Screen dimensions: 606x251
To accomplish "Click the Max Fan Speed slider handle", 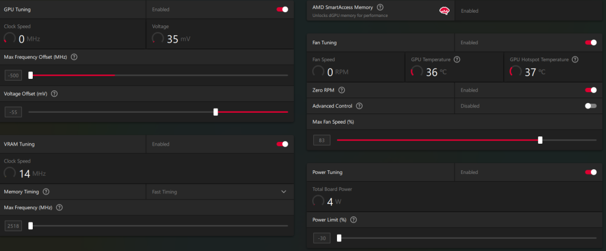I will pyautogui.click(x=540, y=140).
